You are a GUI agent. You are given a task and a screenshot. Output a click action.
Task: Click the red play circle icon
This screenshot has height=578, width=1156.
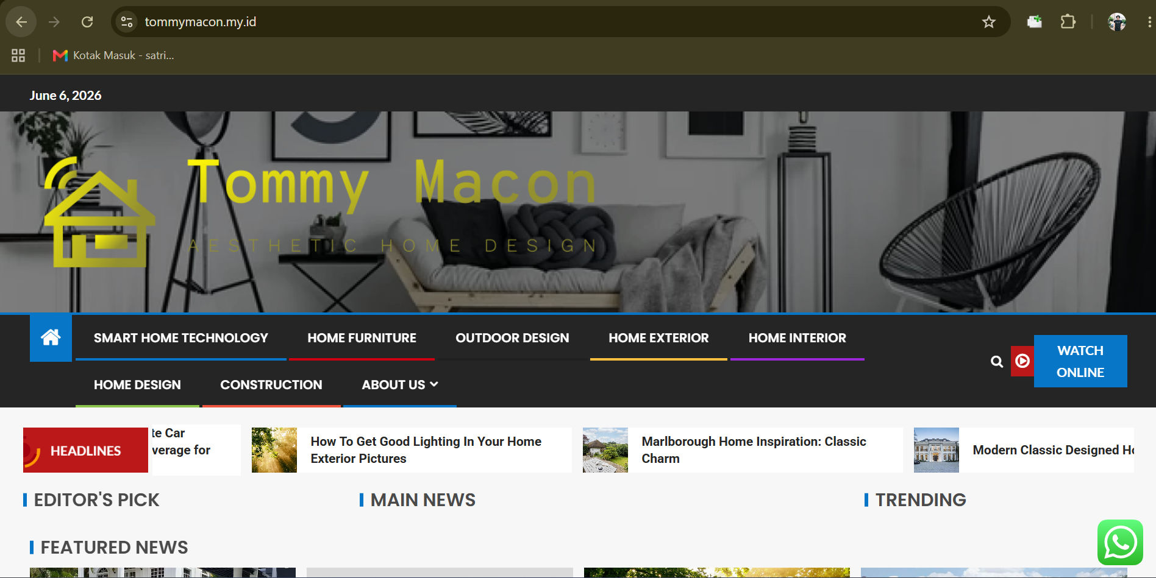click(x=1022, y=361)
